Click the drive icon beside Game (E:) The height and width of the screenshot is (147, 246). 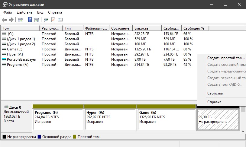click(4, 49)
